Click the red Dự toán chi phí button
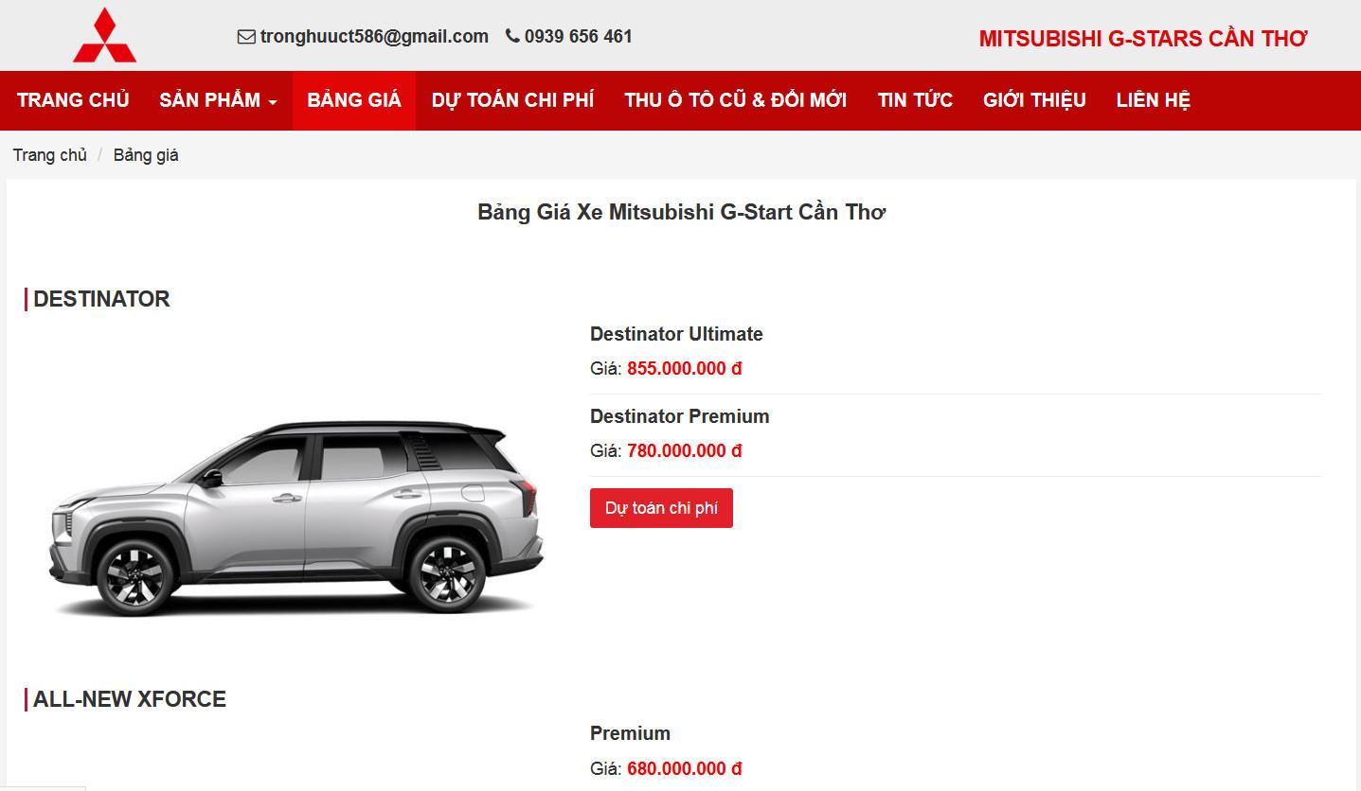 (x=661, y=508)
